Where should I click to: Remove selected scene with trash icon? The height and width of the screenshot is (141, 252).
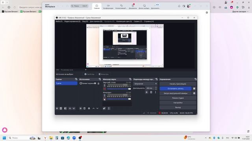coord(61,108)
